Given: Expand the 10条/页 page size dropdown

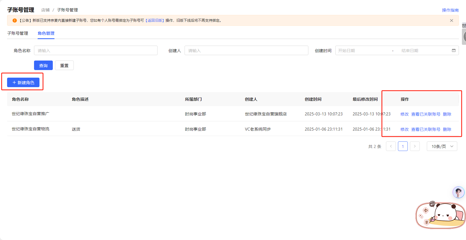Looking at the screenshot, I should point(442,146).
